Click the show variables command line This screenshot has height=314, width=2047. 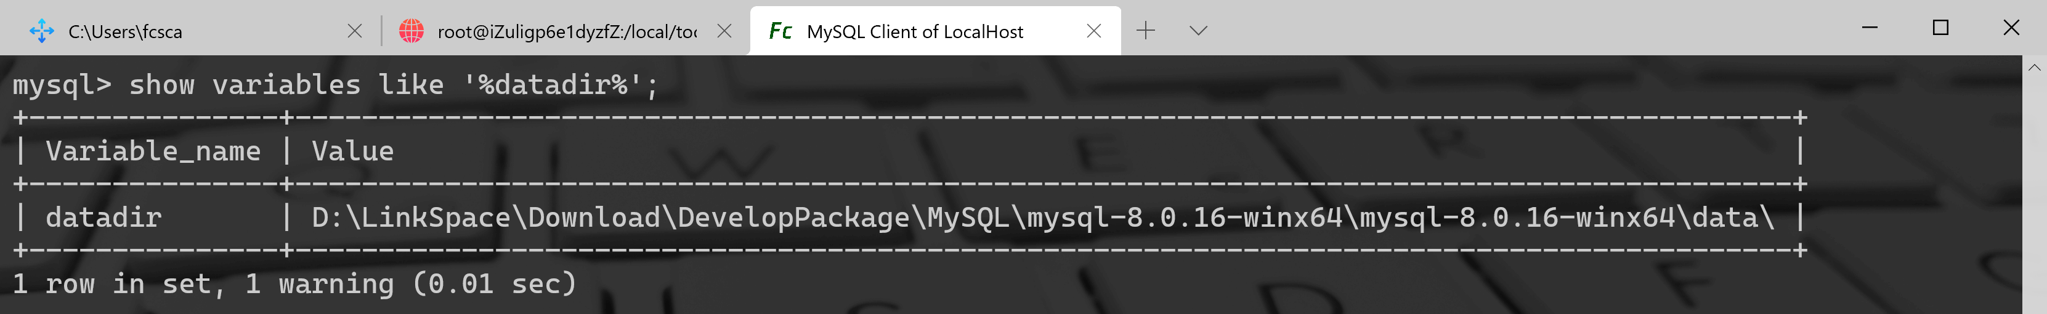coord(334,85)
